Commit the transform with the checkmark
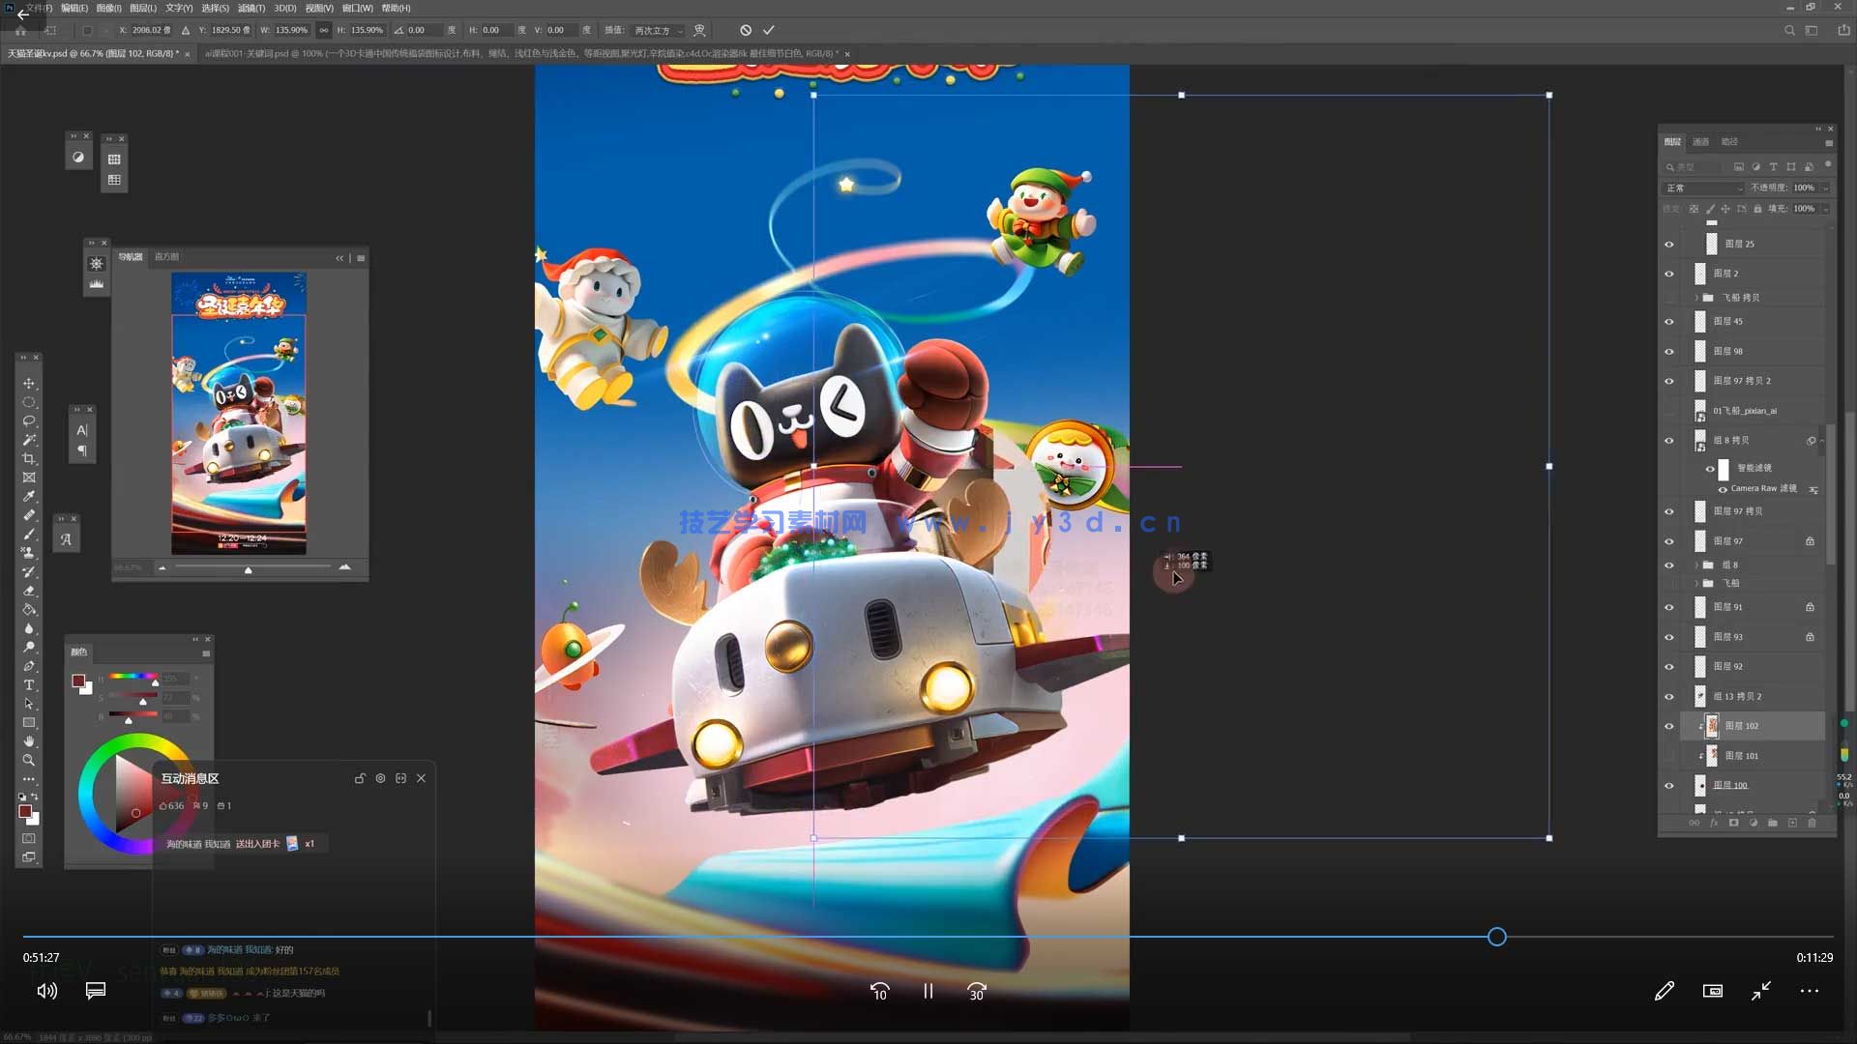The height and width of the screenshot is (1044, 1857). coord(769,30)
